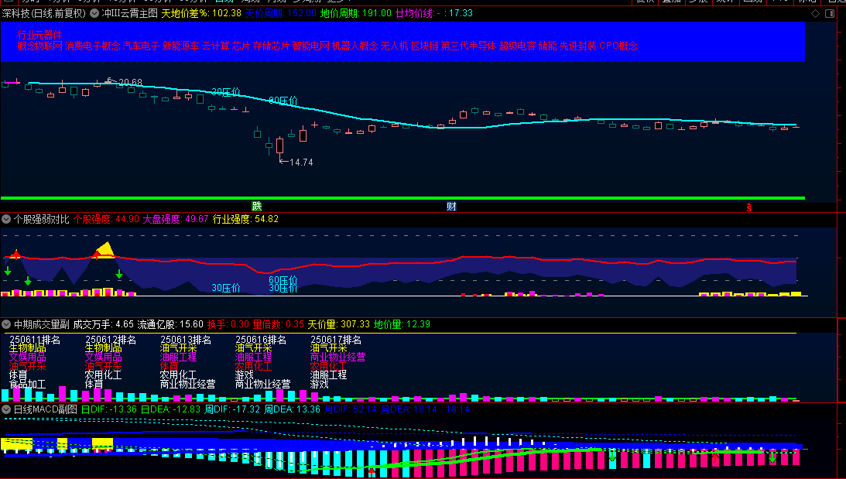
Task: Click the 换手 0.30 readout
Action: point(228,324)
